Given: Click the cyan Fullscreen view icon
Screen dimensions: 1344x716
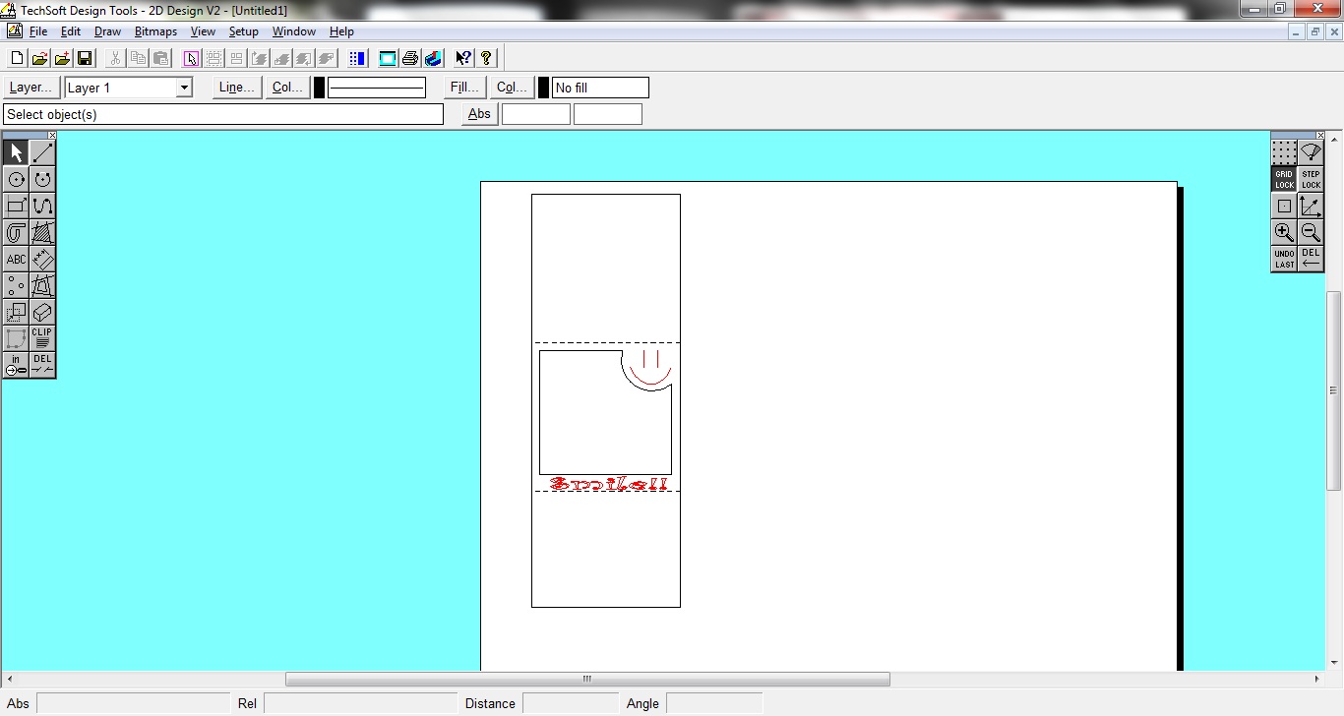Looking at the screenshot, I should pos(388,58).
